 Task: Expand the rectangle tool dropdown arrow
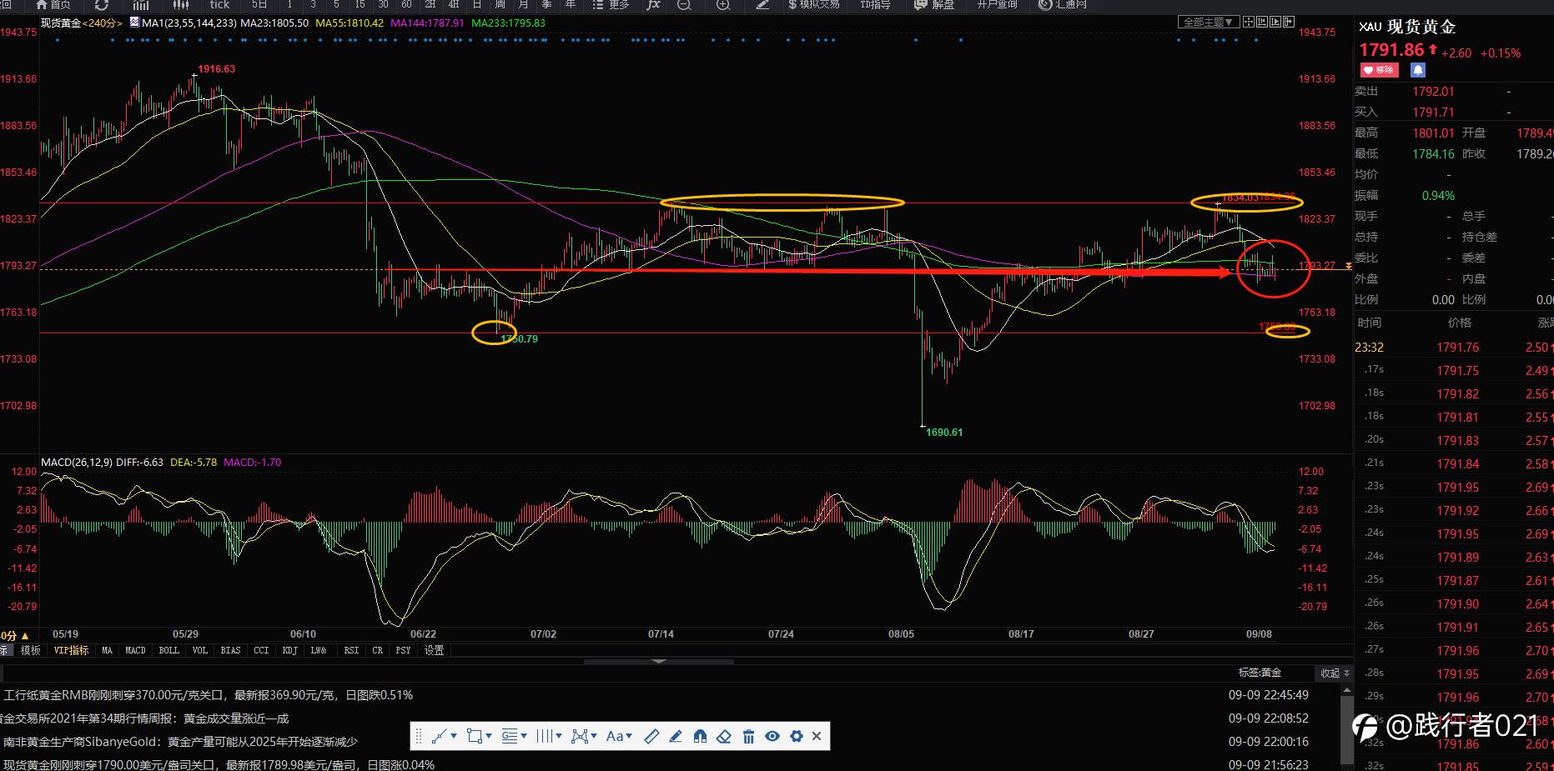click(489, 736)
